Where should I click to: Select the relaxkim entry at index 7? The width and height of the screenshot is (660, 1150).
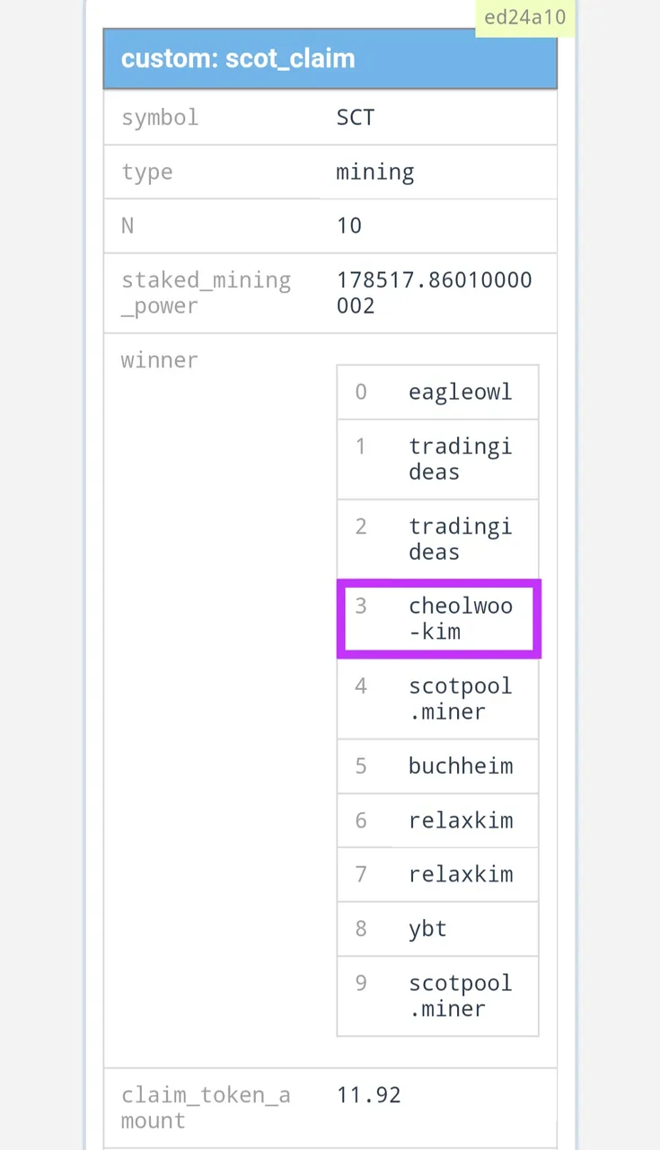pyautogui.click(x=461, y=874)
